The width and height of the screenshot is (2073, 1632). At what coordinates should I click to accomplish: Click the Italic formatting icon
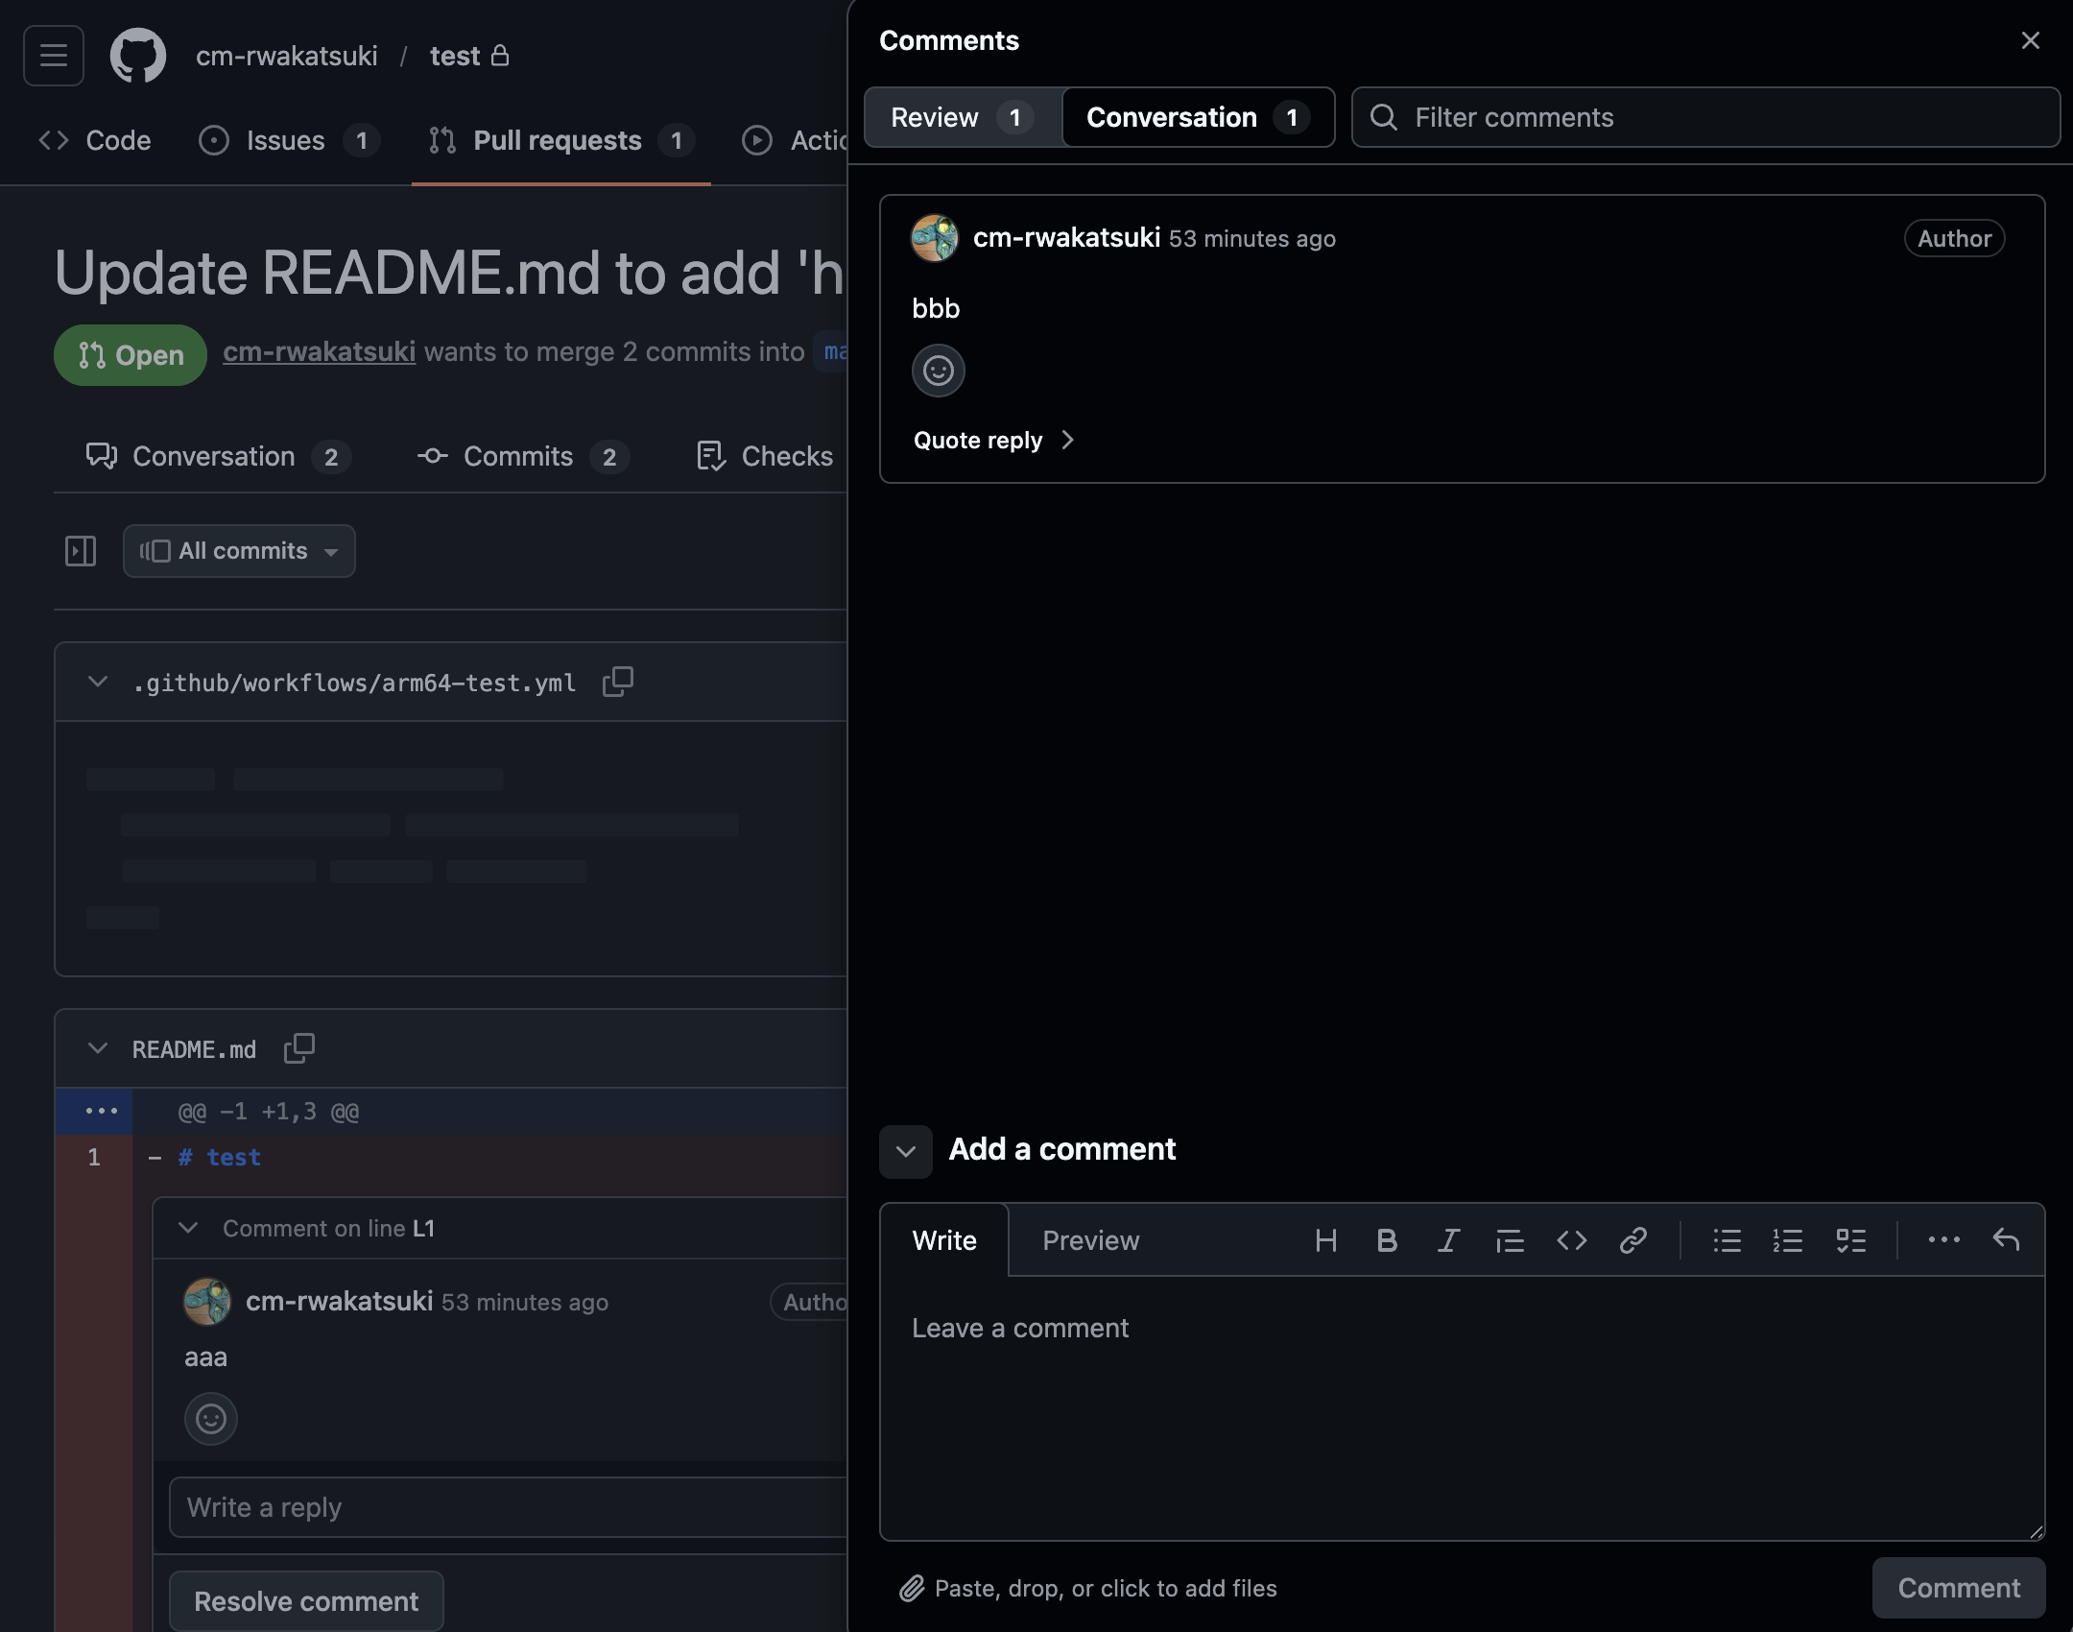[1447, 1240]
